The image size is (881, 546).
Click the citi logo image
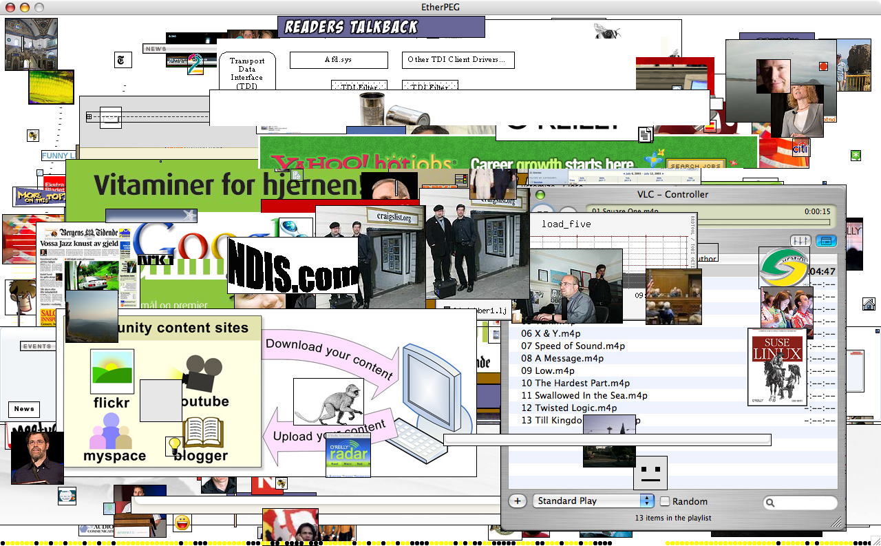(x=800, y=148)
